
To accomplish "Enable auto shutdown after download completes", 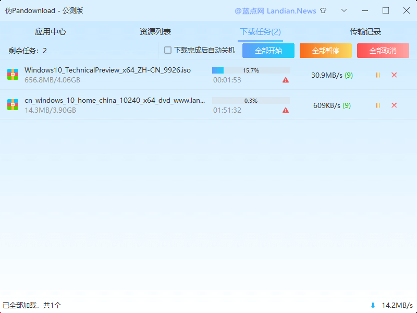I will (x=168, y=50).
